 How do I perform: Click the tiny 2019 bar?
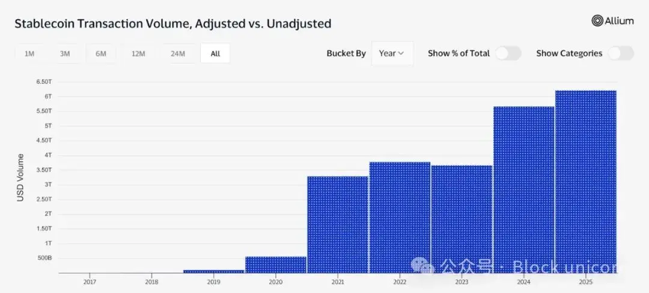(x=214, y=271)
